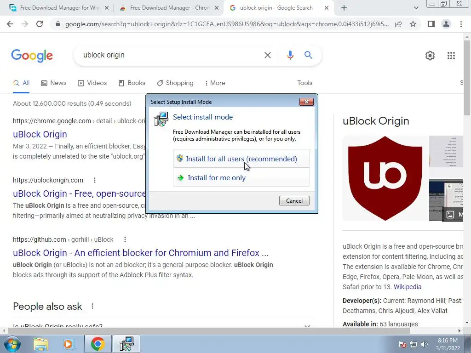Open People also ask options dots

tap(92, 306)
